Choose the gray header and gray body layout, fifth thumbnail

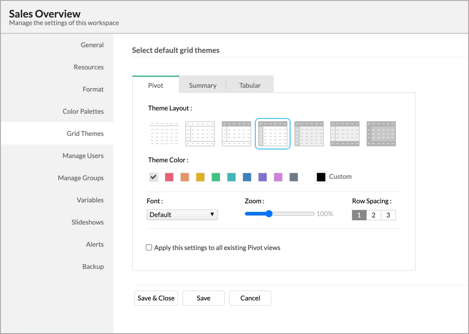[309, 134]
